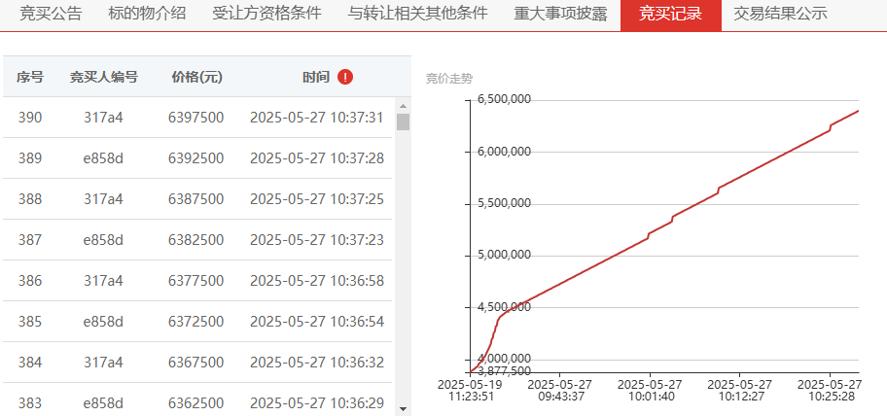Click price 6397500
This screenshot has width=887, height=416.
(195, 118)
